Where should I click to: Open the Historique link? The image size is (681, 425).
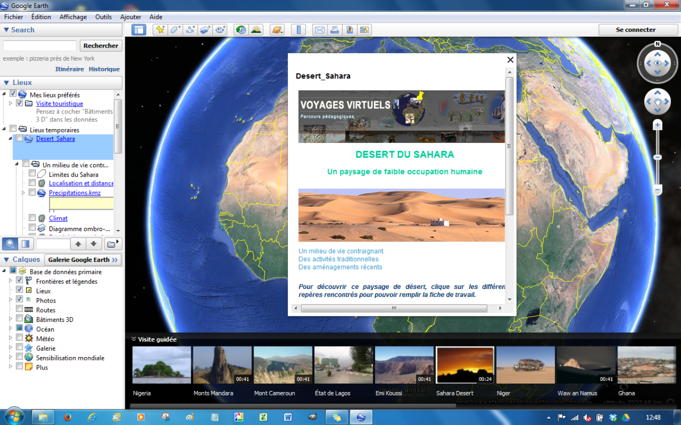pos(104,69)
